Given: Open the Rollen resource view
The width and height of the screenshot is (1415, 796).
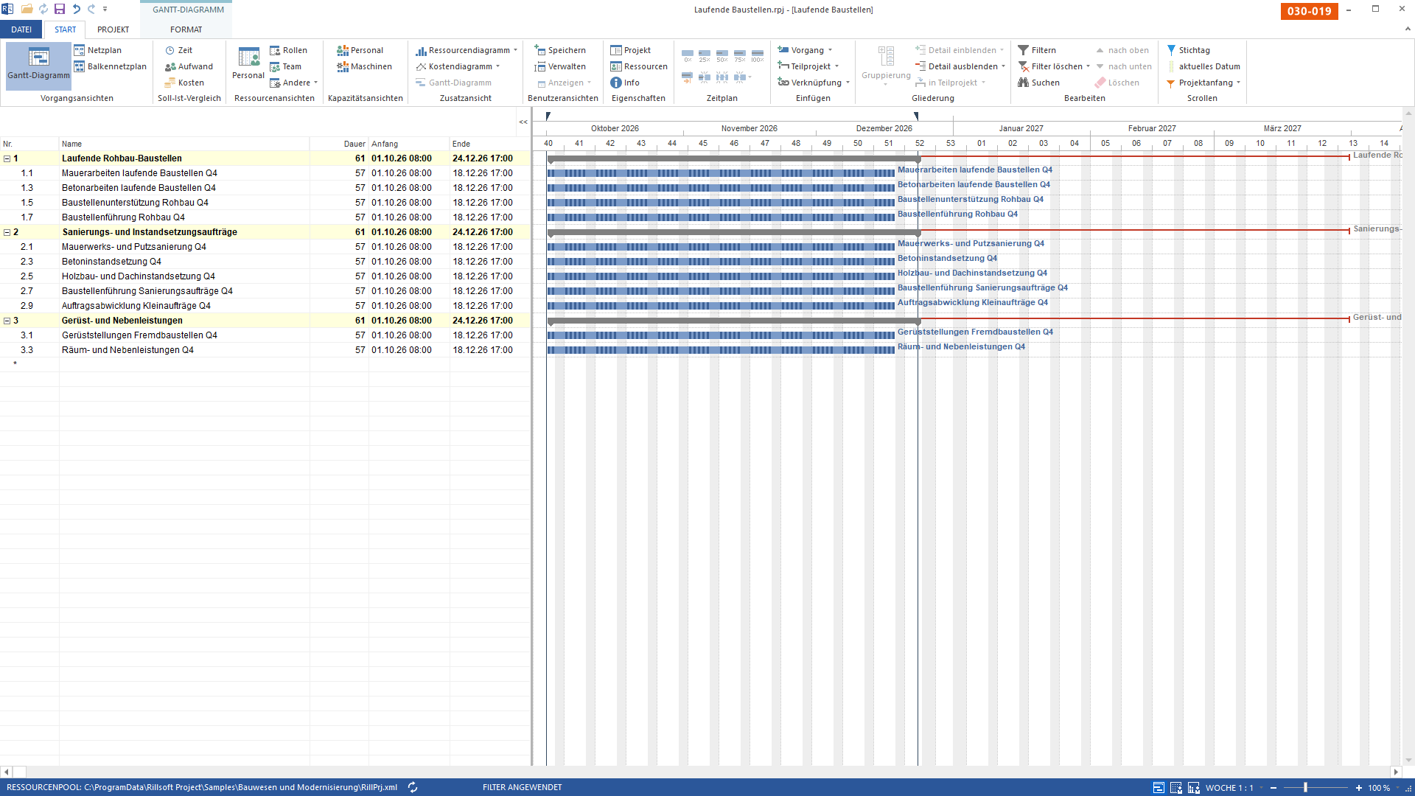Looking at the screenshot, I should (288, 50).
